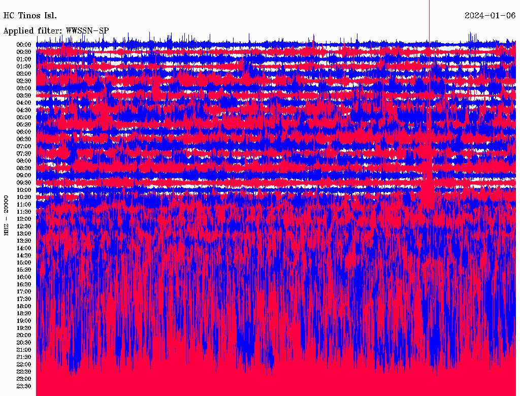520x396 pixels.
Task: Click the 23:30 time row label
Action: pyautogui.click(x=24, y=386)
